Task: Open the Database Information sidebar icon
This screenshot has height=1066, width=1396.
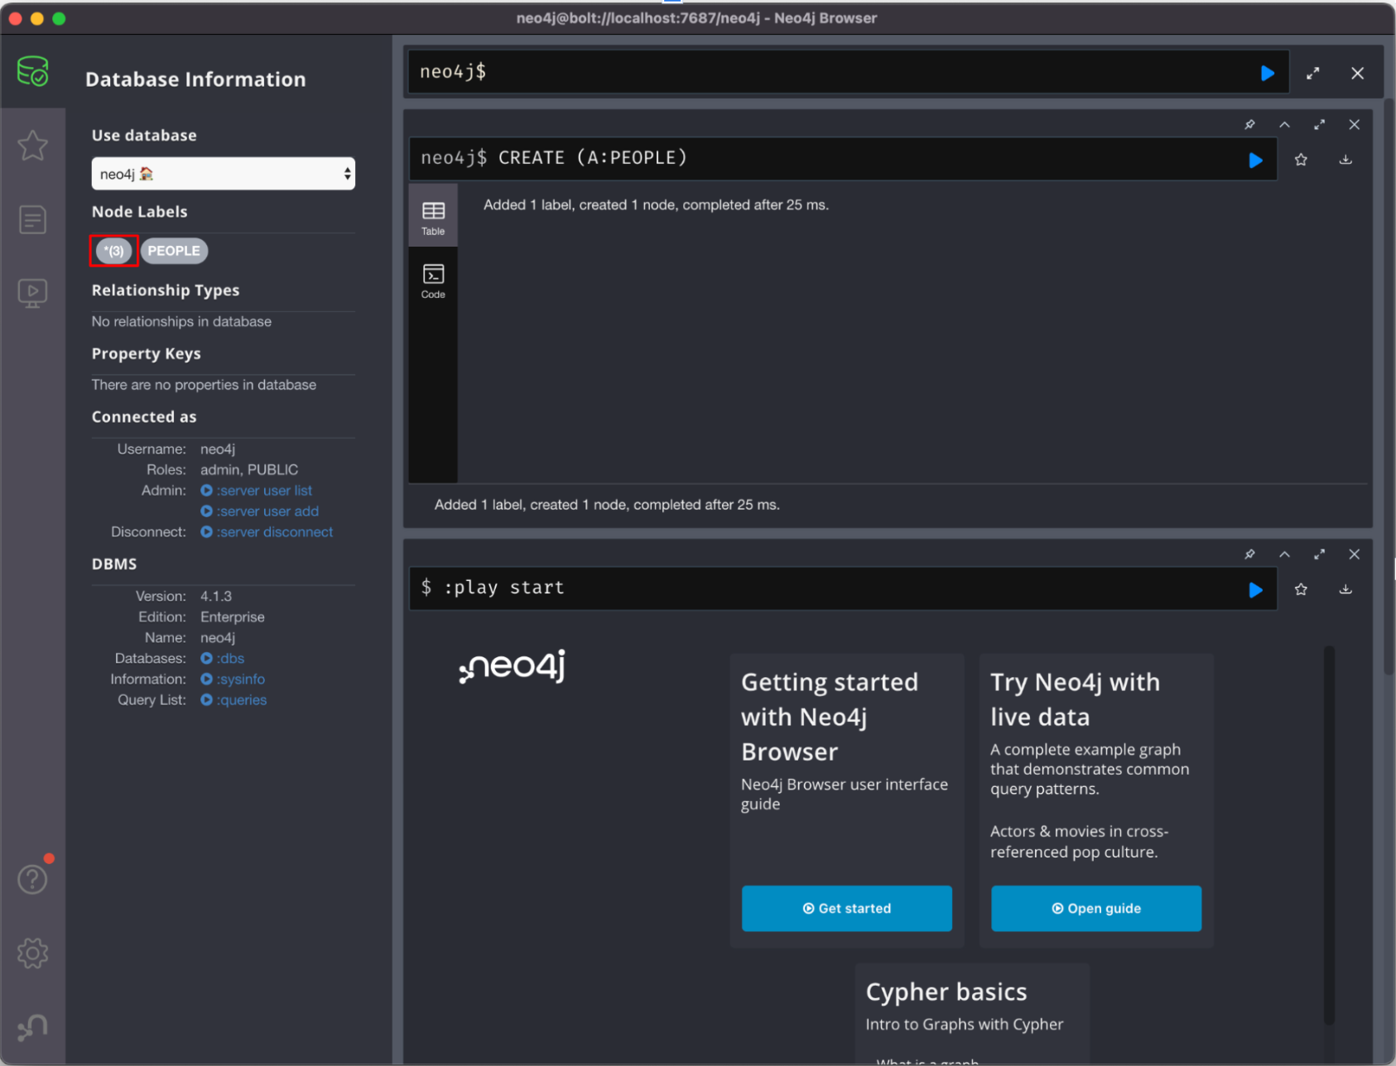Action: pos(32,72)
